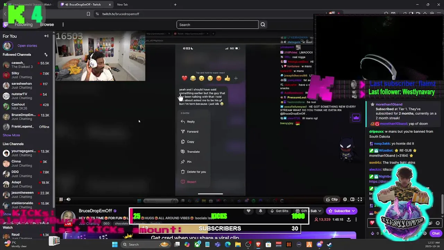Close the BruceDropEmOff Twitch tab
The height and width of the screenshot is (250, 444).
[110, 5]
